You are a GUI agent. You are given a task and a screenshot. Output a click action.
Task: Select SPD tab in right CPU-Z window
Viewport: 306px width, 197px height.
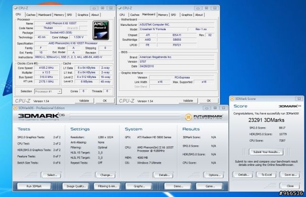tap(174, 15)
